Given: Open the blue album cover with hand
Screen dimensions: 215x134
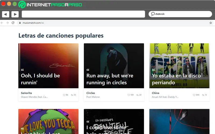Looking at the screenshot, I should coord(179,121).
